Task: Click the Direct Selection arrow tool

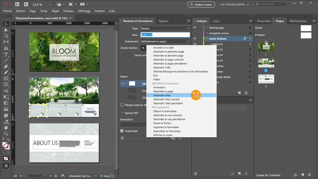Action: pos(6,30)
